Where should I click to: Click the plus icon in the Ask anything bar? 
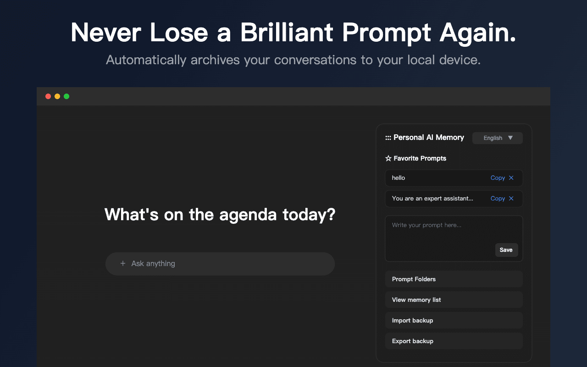[x=122, y=263]
